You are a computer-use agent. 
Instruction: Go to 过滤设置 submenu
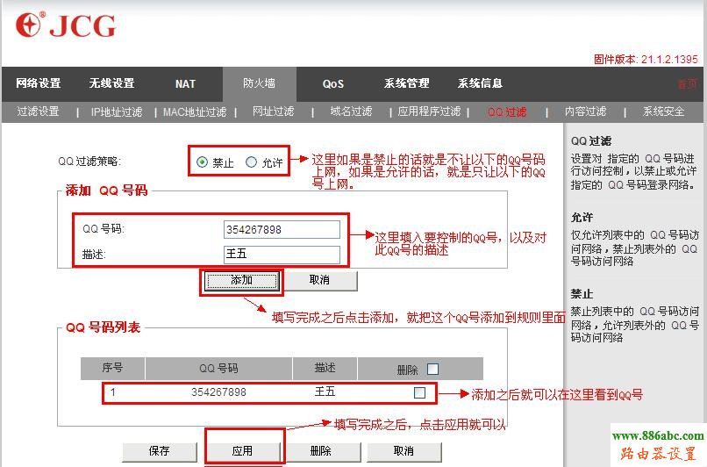[x=38, y=111]
